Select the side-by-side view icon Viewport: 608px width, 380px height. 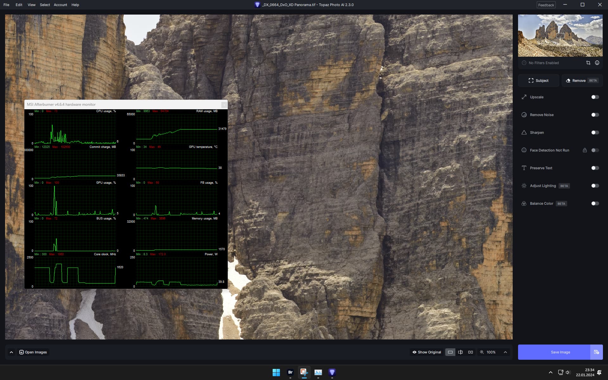[471, 352]
